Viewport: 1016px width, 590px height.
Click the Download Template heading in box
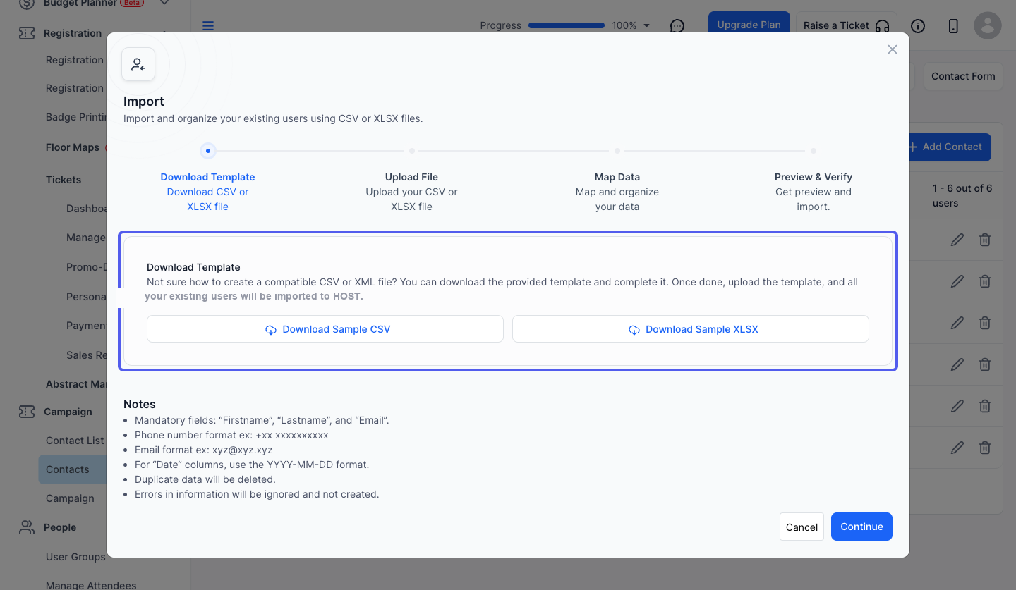(x=193, y=267)
